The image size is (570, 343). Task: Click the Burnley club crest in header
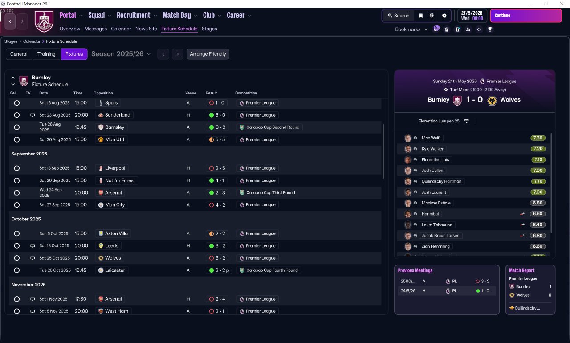point(44,21)
